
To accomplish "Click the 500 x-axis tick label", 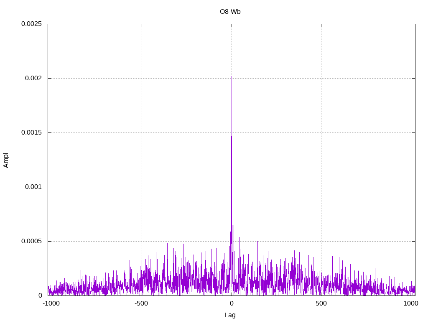I will tap(321, 303).
